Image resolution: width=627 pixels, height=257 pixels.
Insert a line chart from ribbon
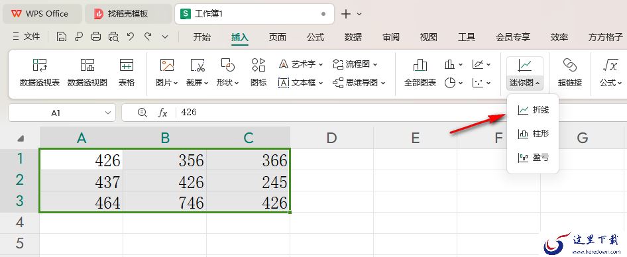pyautogui.click(x=478, y=64)
